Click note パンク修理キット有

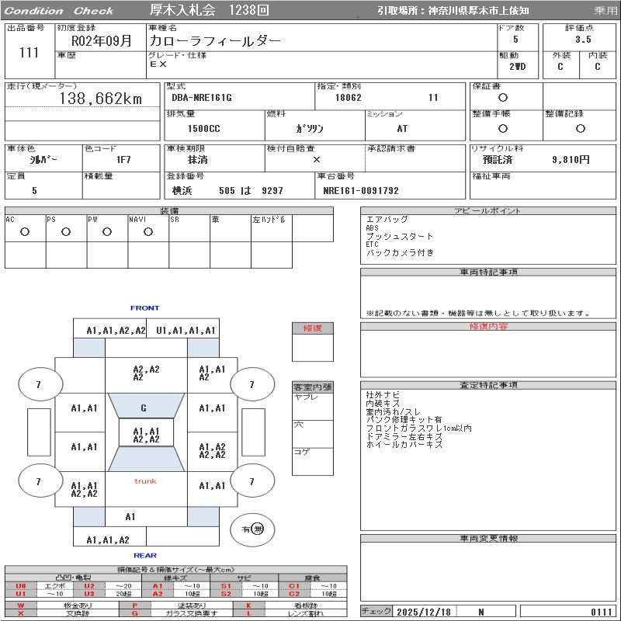404,419
